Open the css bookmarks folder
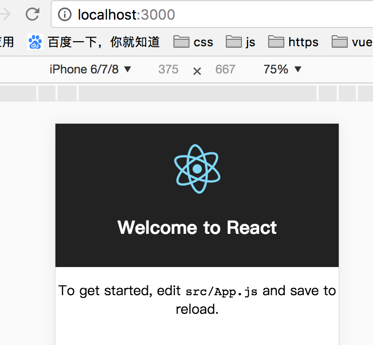Image resolution: width=373 pixels, height=345 pixels. [x=193, y=42]
